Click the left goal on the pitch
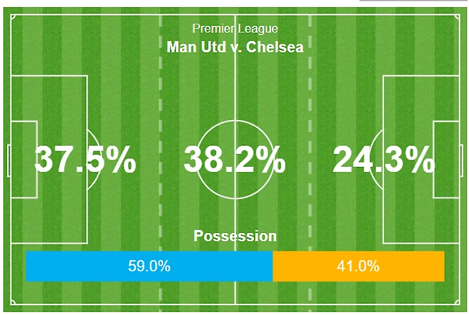This screenshot has height=315, width=469. [x=9, y=160]
